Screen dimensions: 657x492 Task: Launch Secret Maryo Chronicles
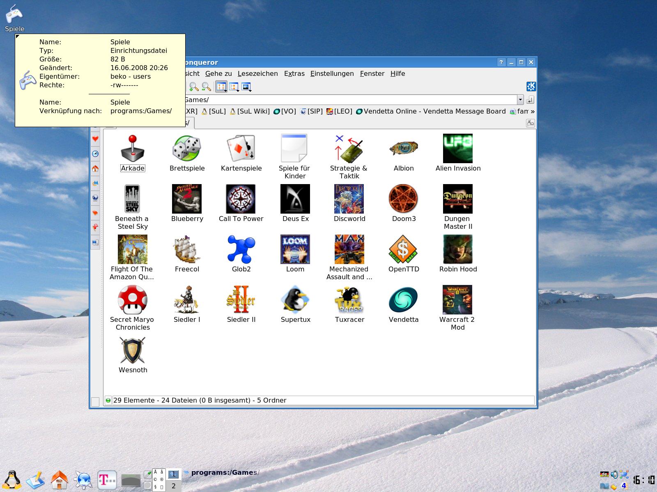[132, 308]
